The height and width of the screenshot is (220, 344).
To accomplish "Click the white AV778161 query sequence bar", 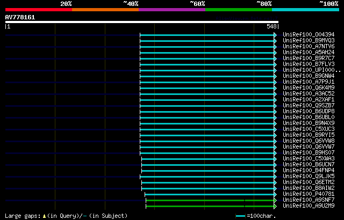I will (142, 22).
